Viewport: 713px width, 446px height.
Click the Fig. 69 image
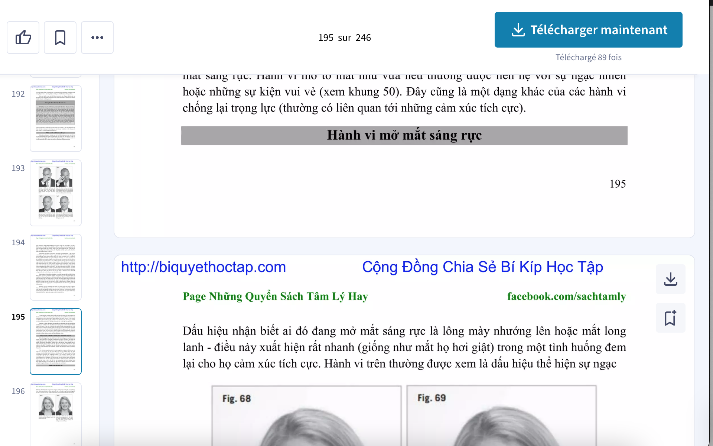(x=501, y=416)
